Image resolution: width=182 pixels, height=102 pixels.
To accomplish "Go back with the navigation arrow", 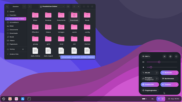I will point(30,7).
